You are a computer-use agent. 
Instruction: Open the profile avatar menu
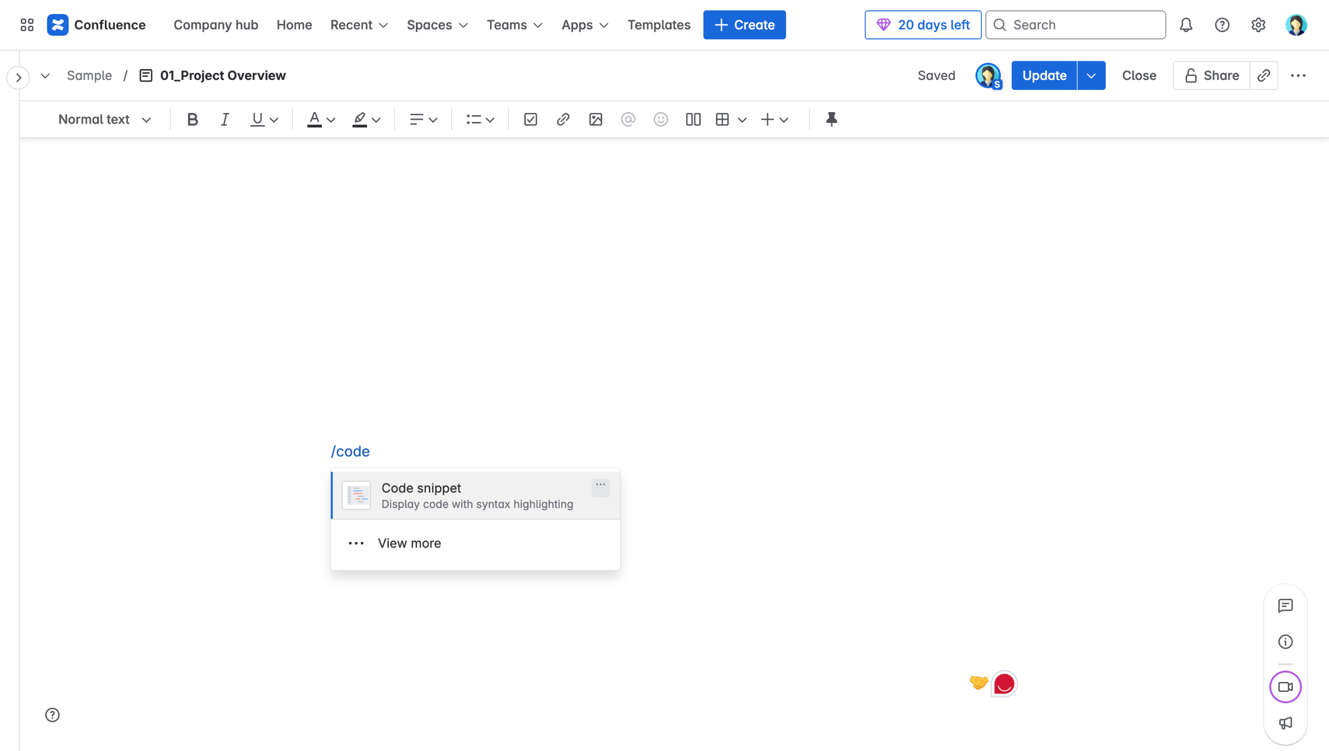[1296, 25]
